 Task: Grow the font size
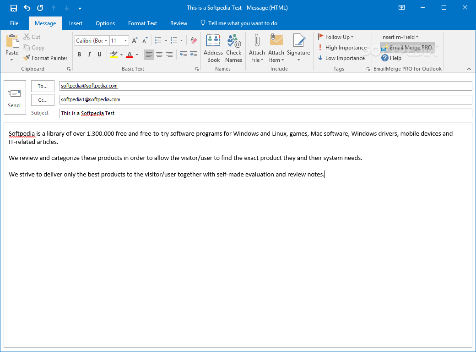[135, 40]
